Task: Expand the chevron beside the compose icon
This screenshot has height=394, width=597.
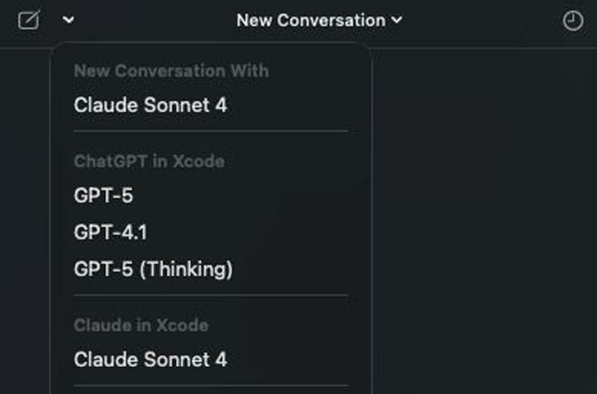Action: coord(68,21)
